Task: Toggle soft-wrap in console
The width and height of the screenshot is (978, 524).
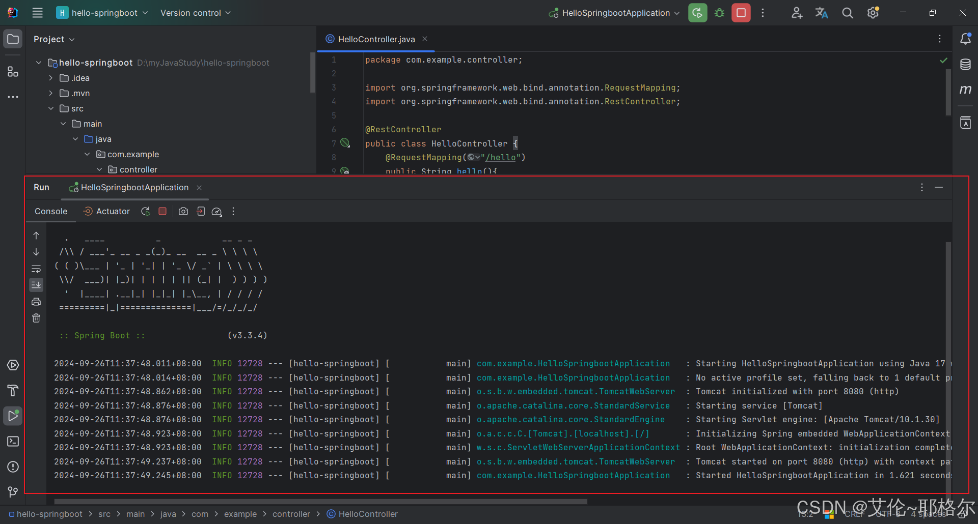Action: (x=36, y=269)
